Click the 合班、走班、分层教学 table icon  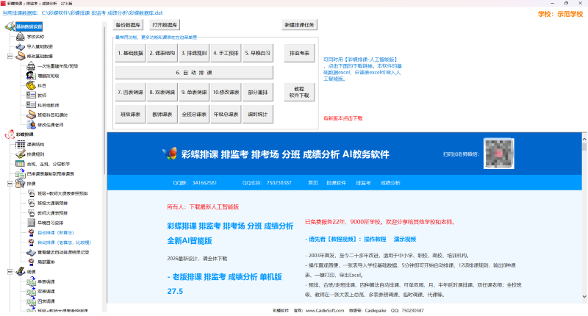(21, 164)
